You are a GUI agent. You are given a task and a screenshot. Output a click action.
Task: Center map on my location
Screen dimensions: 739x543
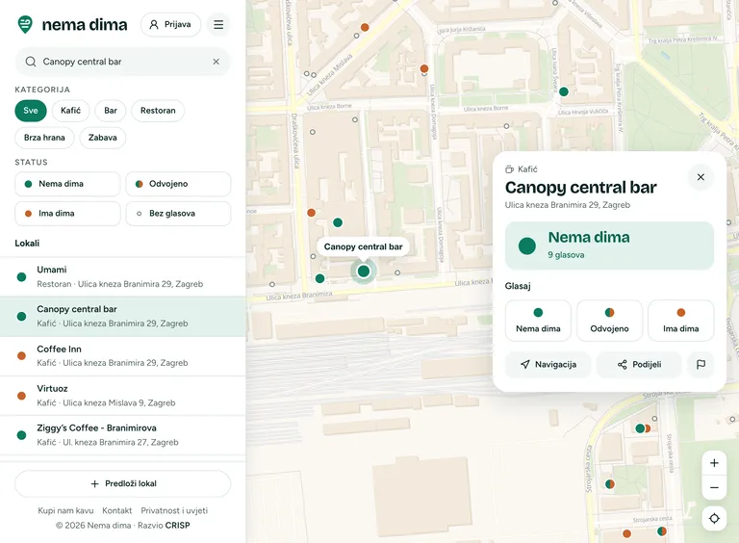pyautogui.click(x=714, y=519)
